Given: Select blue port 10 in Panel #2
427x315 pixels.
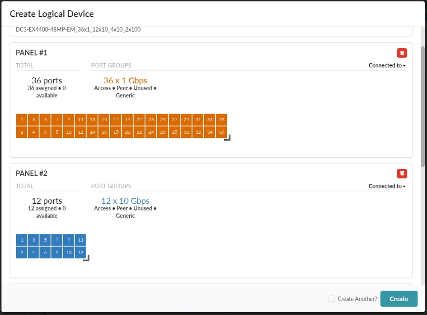Looking at the screenshot, I should pyautogui.click(x=69, y=252).
